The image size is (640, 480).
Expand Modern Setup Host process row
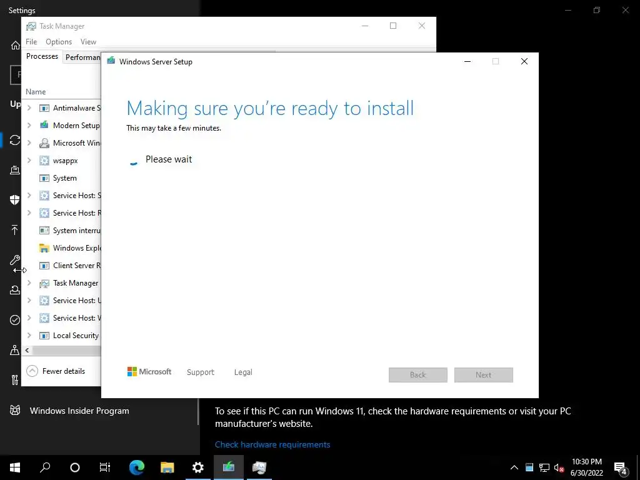pos(29,125)
